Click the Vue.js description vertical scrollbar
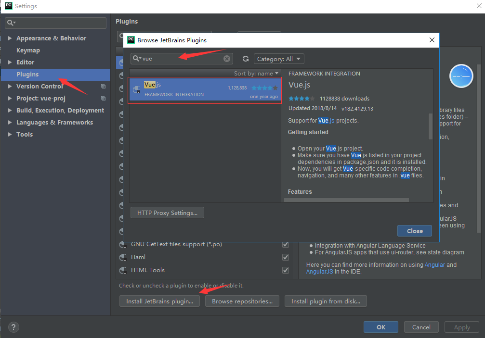485x338 pixels. 430,126
